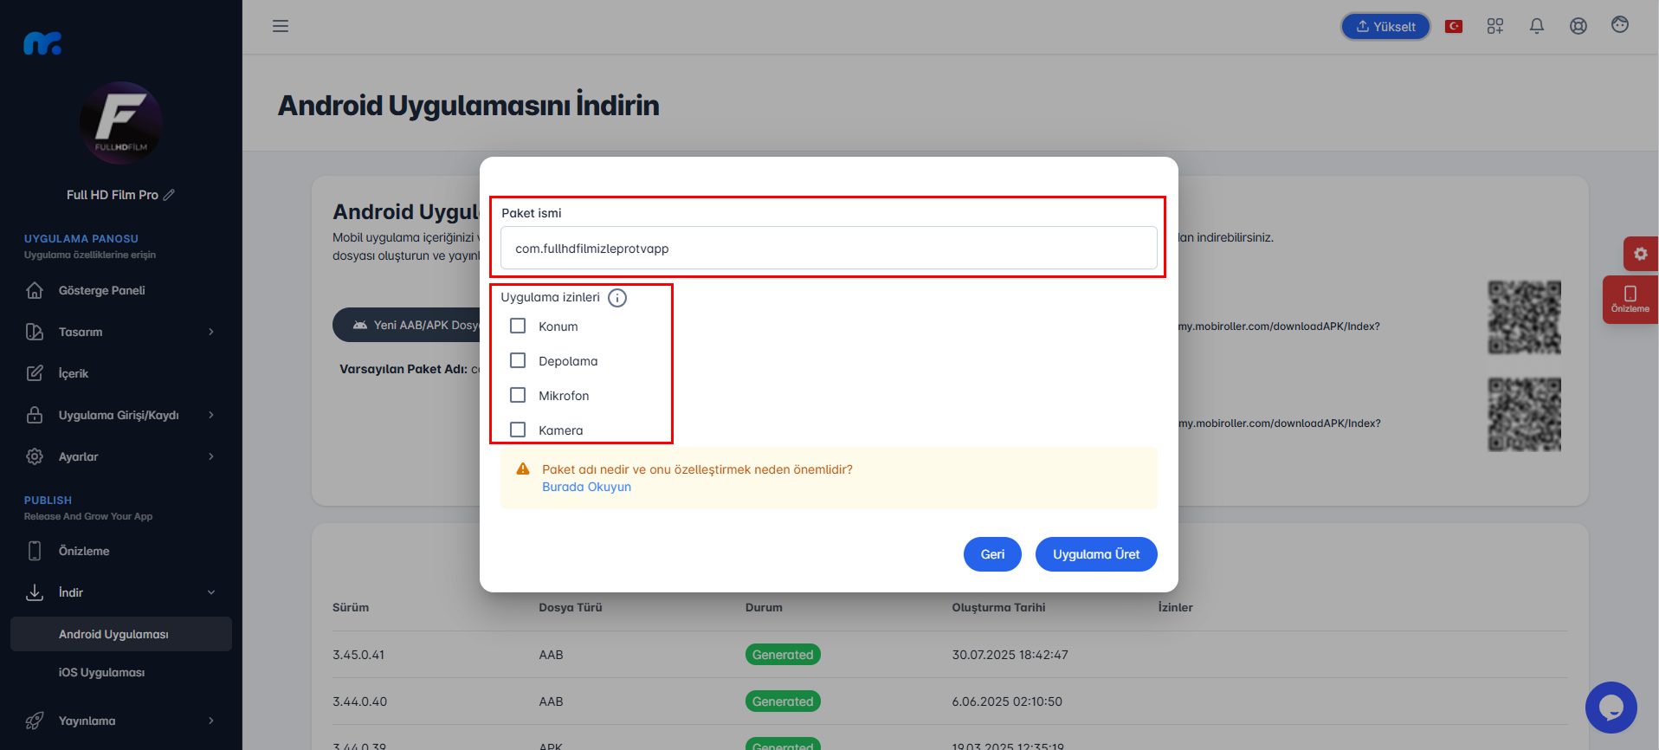Screen dimensions: 1659x750
Task: Open the apps grid icon in header
Action: pyautogui.click(x=1495, y=26)
